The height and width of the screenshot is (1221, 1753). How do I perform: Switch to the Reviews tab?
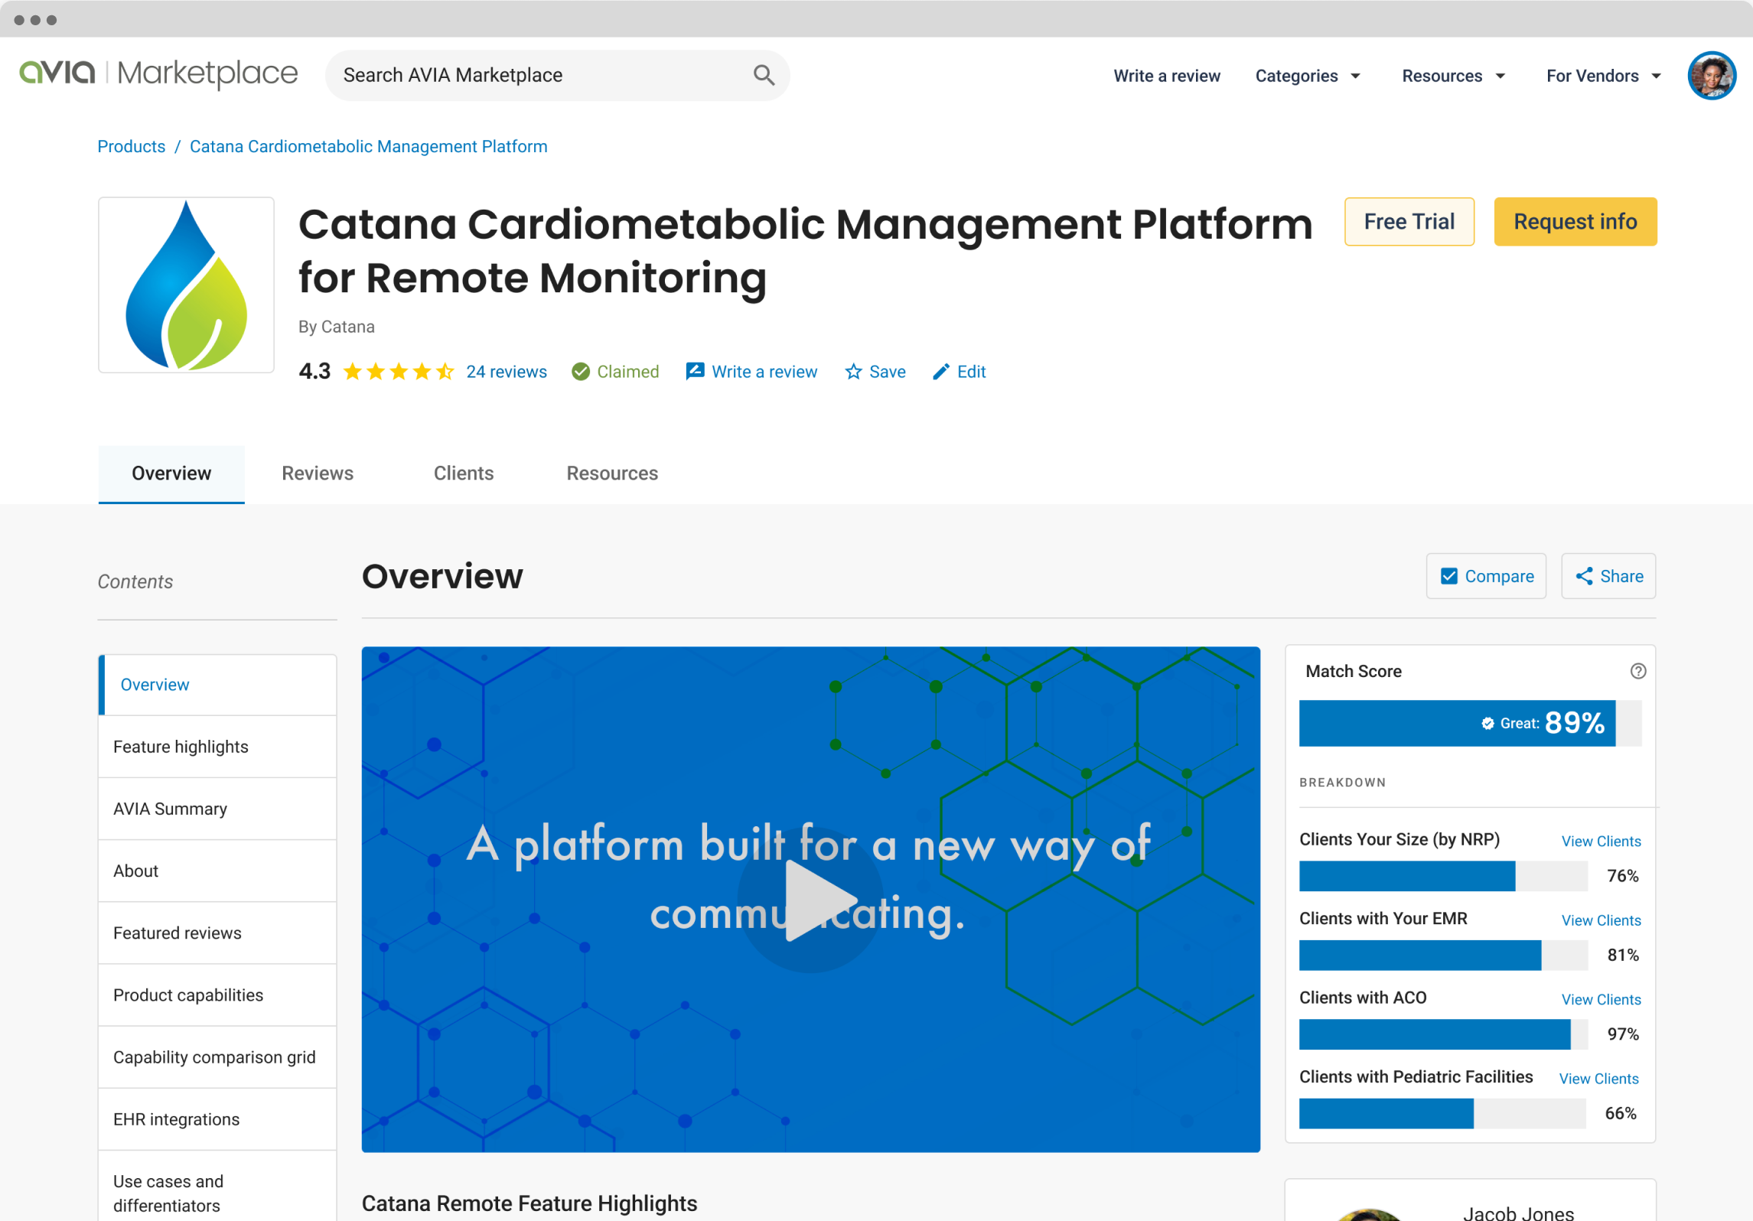point(318,474)
